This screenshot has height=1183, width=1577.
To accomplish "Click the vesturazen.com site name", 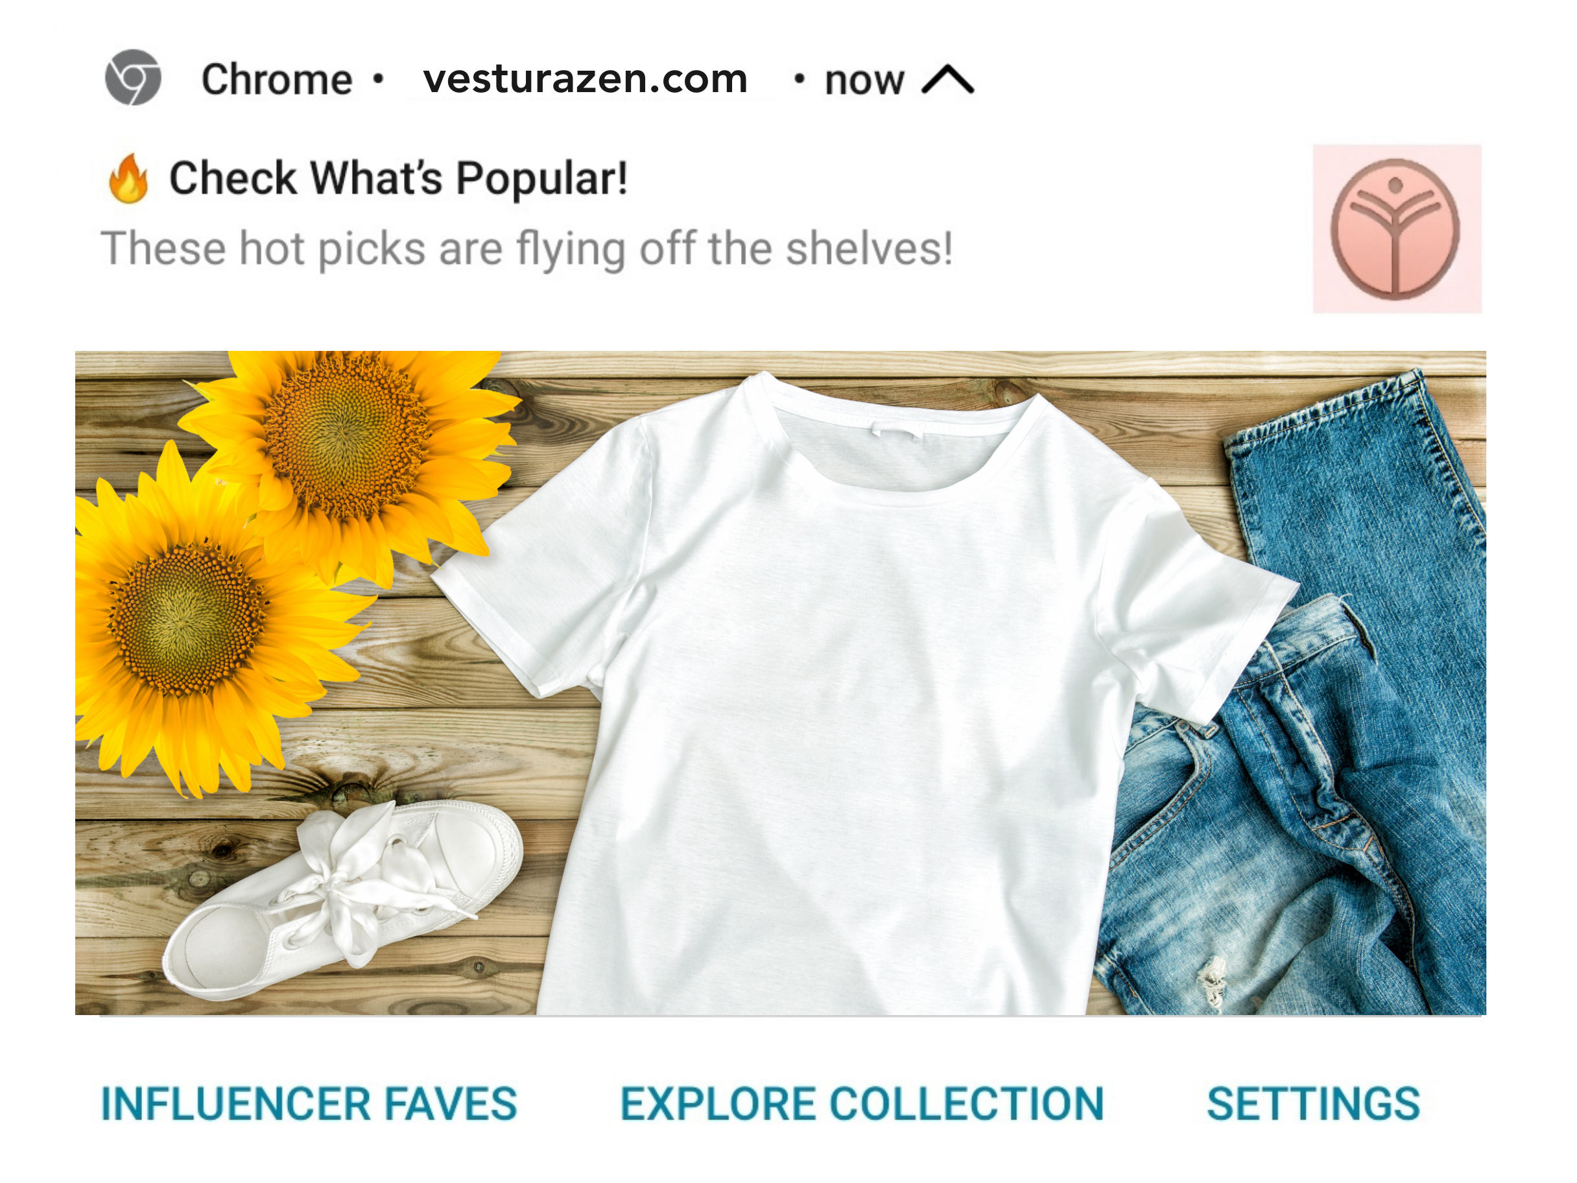I will [x=586, y=78].
